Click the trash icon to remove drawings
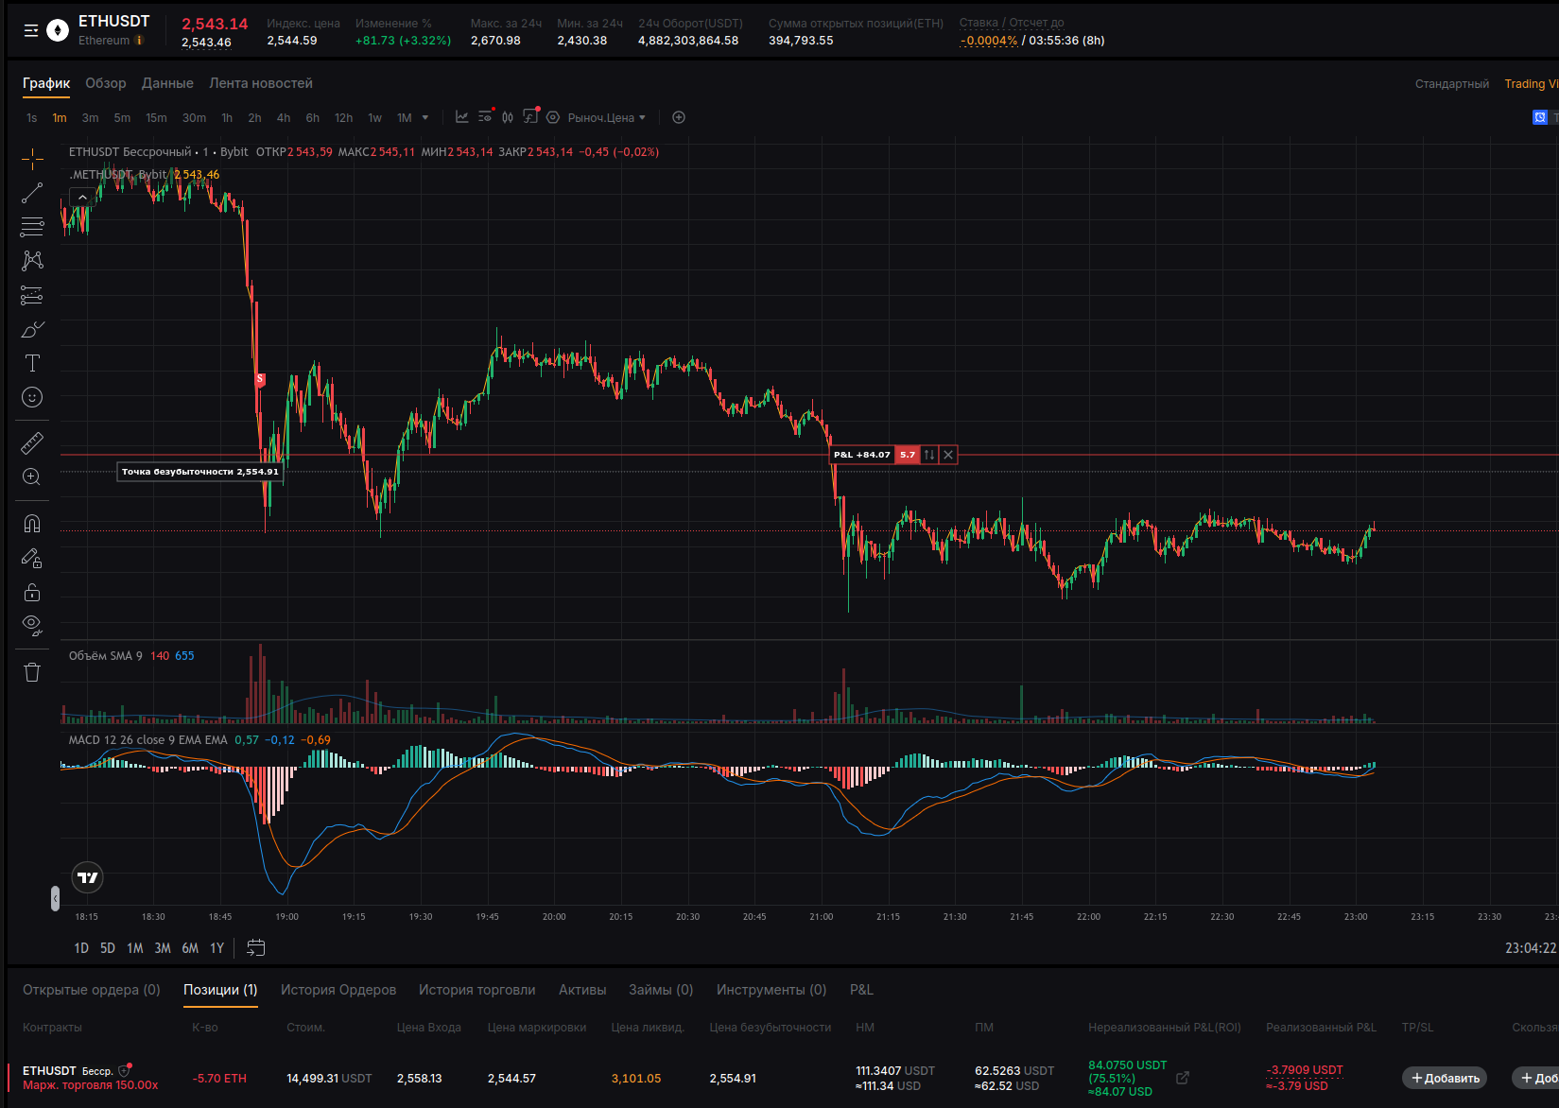The image size is (1559, 1108). (32, 672)
